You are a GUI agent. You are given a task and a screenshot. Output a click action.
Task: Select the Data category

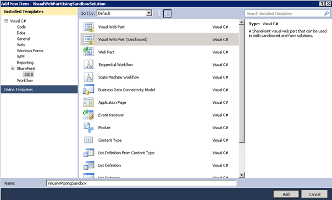tap(21, 33)
